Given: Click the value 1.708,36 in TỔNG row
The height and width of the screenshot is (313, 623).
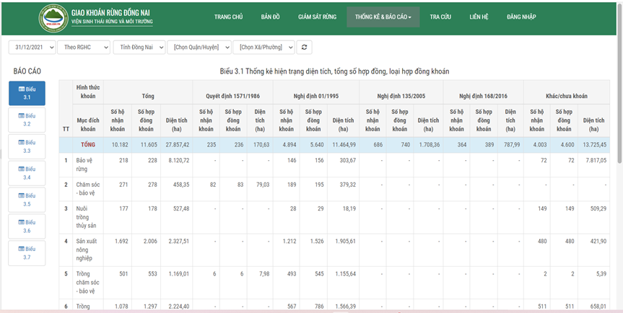Looking at the screenshot, I should [429, 145].
